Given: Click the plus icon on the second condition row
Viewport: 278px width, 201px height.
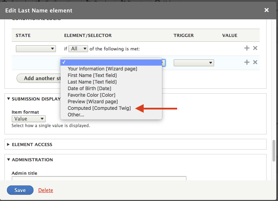Looking at the screenshot, I should [247, 62].
